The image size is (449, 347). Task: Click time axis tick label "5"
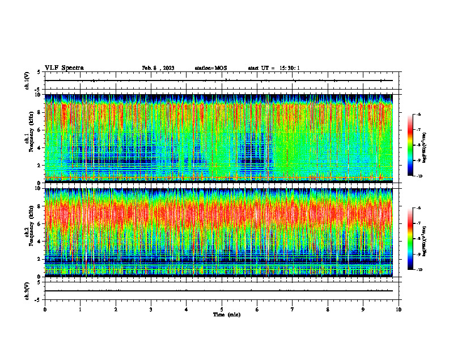pyautogui.click(x=222, y=310)
